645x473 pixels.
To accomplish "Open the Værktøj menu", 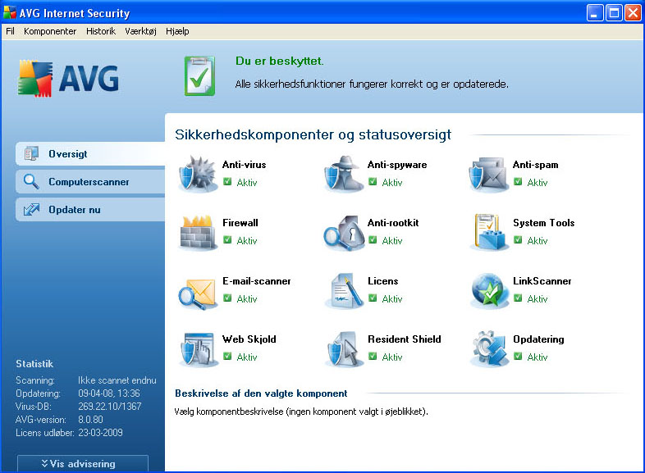I will click(x=140, y=31).
